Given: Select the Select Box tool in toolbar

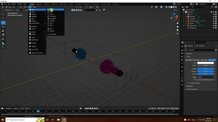Looking at the screenshot, I should [3, 14].
